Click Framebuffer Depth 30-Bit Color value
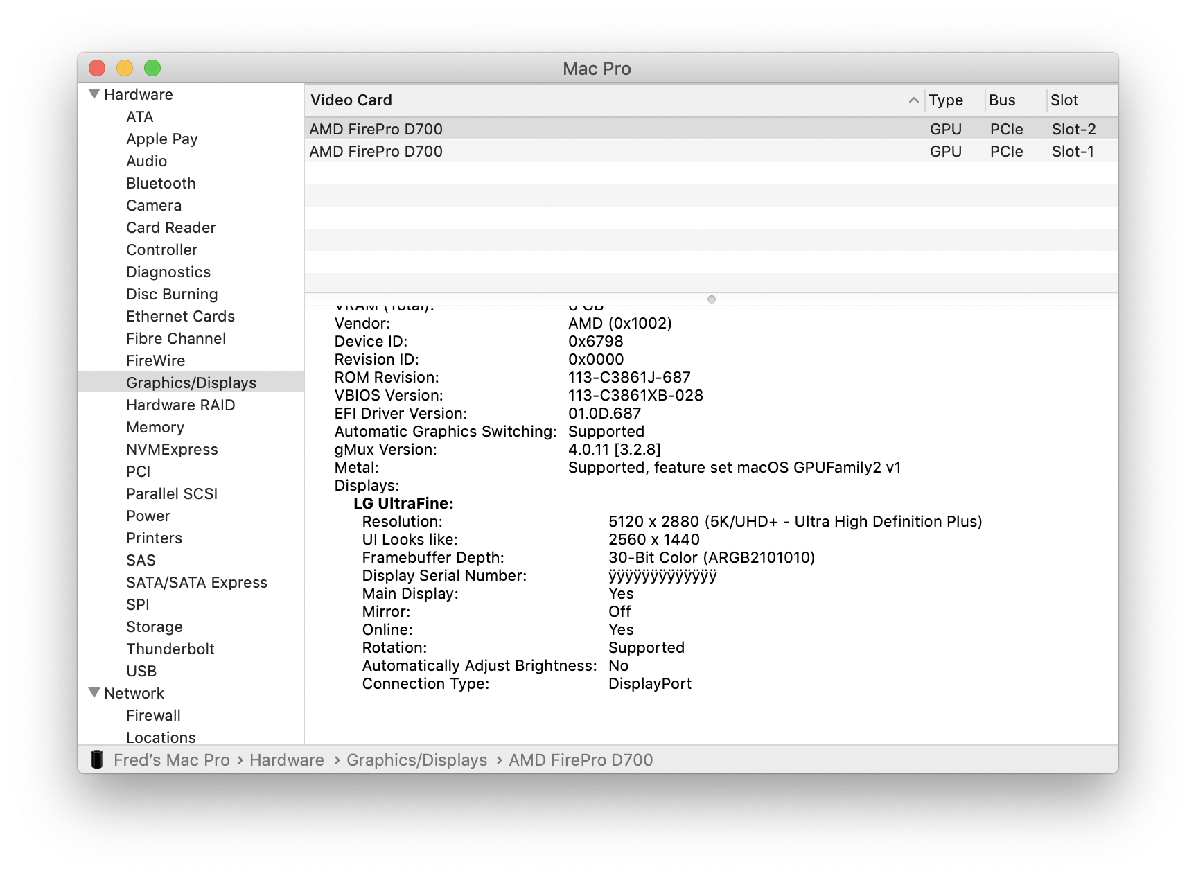 click(712, 557)
